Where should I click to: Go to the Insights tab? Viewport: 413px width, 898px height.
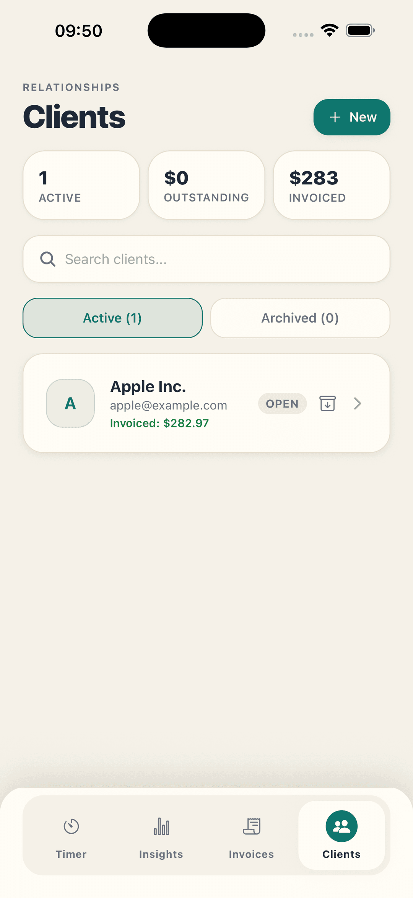[x=161, y=835]
